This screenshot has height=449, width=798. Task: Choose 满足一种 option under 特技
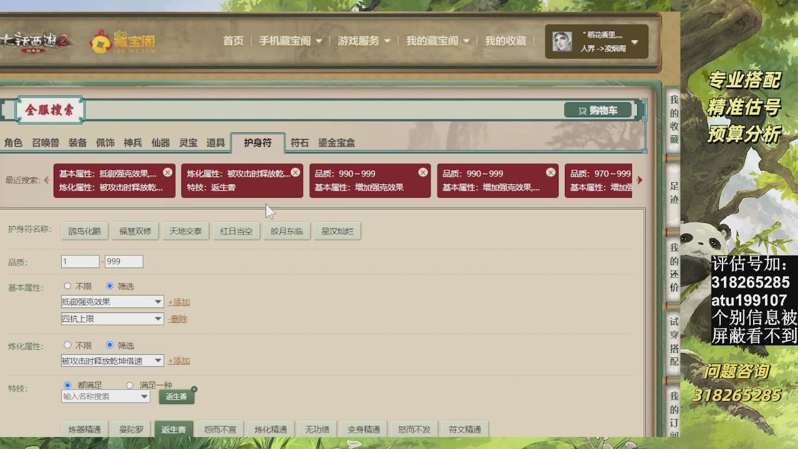point(130,385)
